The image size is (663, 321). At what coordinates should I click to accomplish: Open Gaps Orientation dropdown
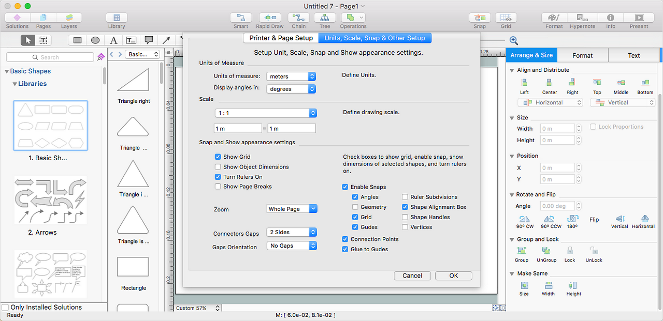click(x=292, y=246)
